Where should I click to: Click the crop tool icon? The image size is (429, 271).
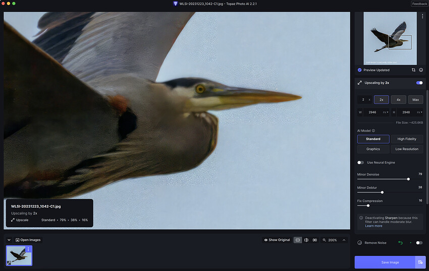[413, 70]
